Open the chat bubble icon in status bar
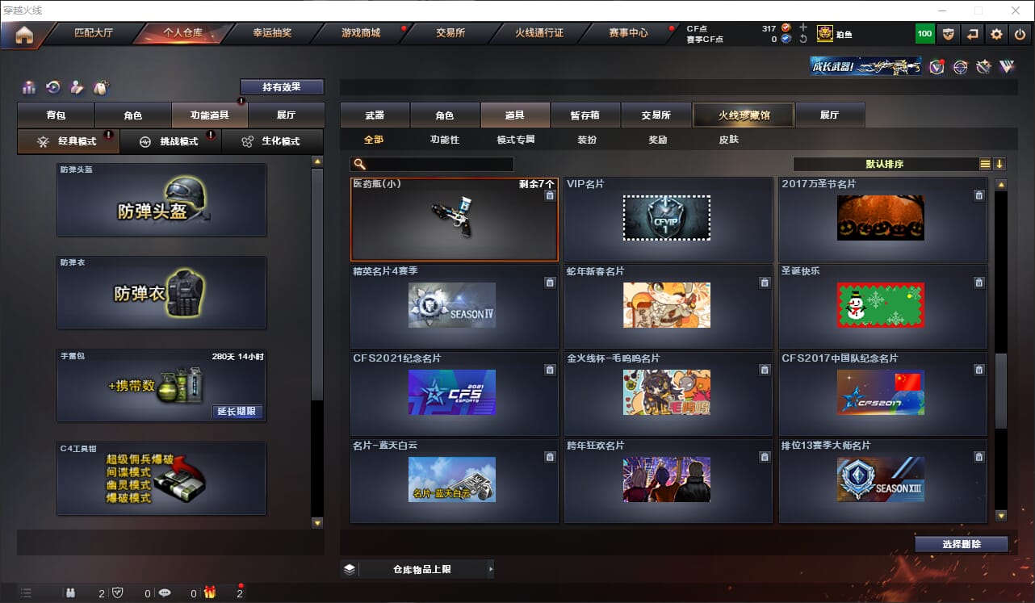 165,593
